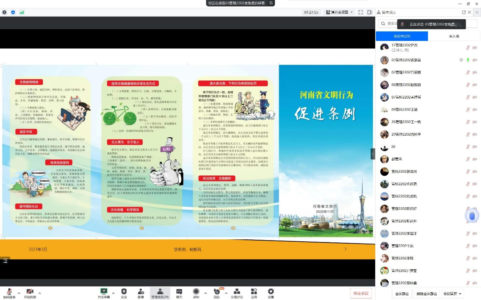This screenshot has height=300, width=481.
Task: Pop out the member management panel
Action: point(464,12)
